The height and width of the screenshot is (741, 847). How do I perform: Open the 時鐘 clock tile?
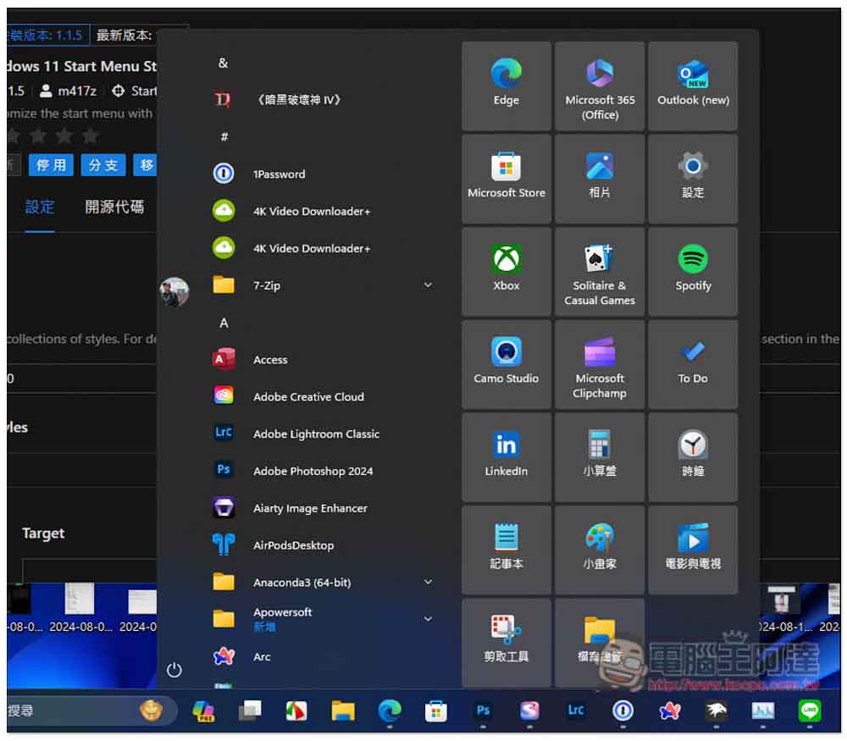[x=693, y=457]
